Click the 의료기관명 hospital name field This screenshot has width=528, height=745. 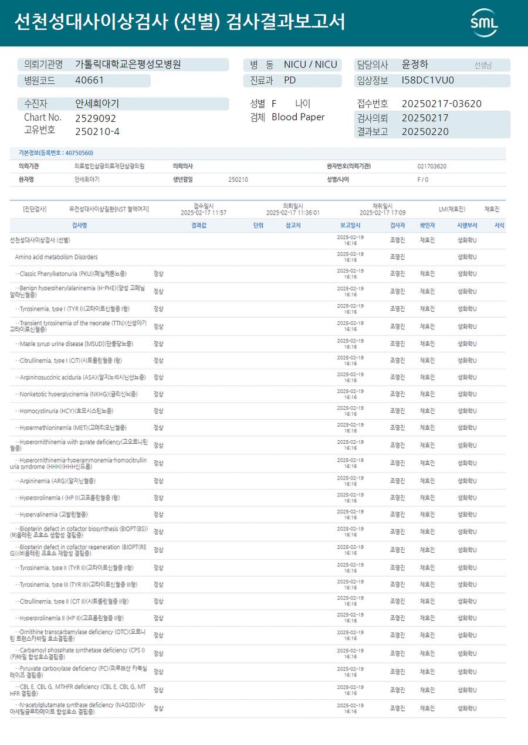[x=123, y=64]
